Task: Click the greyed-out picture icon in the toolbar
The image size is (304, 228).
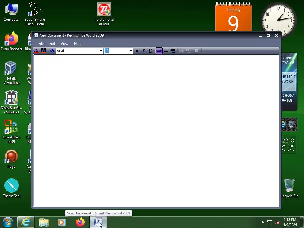Action: [197, 51]
